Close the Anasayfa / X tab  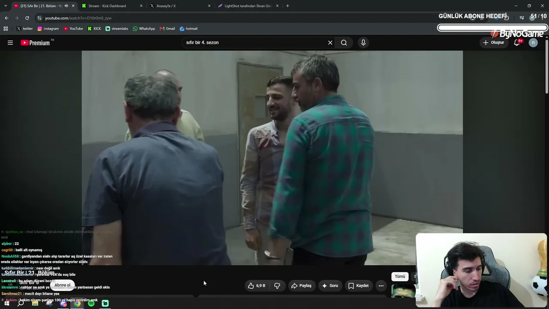point(209,6)
